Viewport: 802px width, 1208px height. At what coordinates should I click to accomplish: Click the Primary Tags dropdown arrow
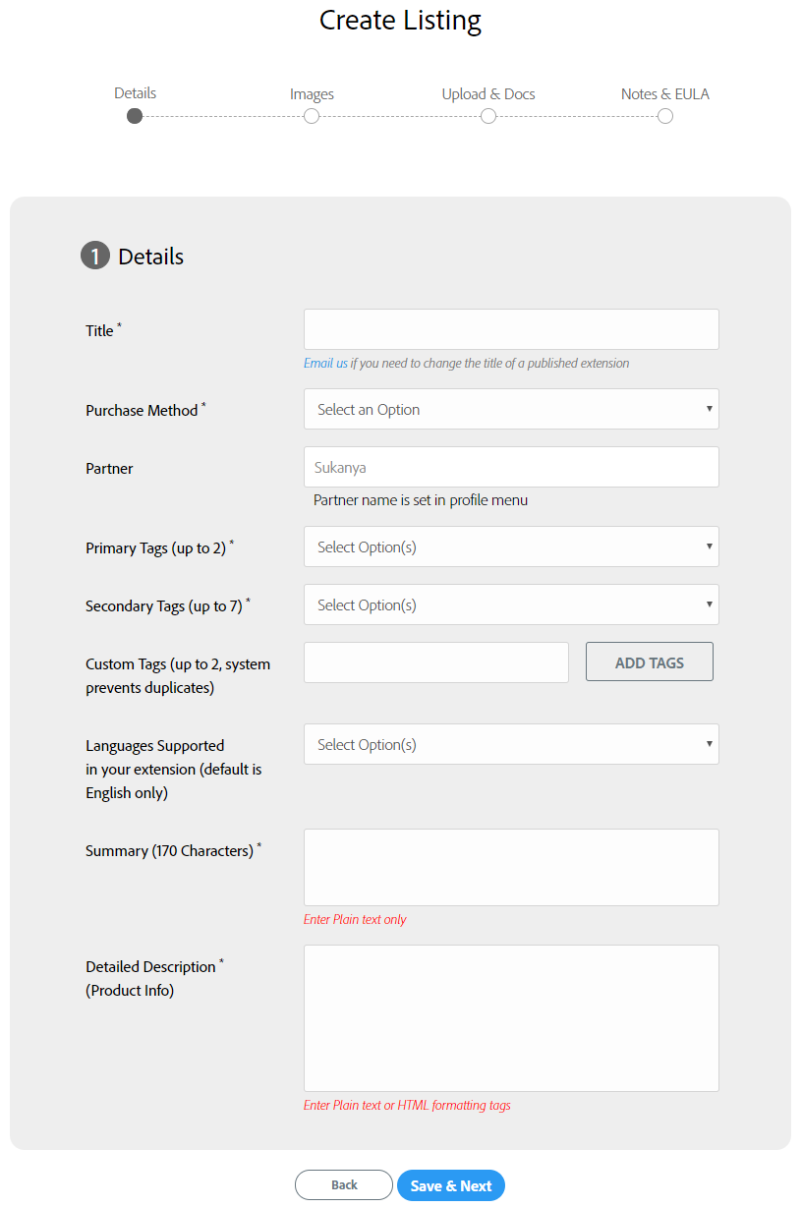click(x=710, y=546)
